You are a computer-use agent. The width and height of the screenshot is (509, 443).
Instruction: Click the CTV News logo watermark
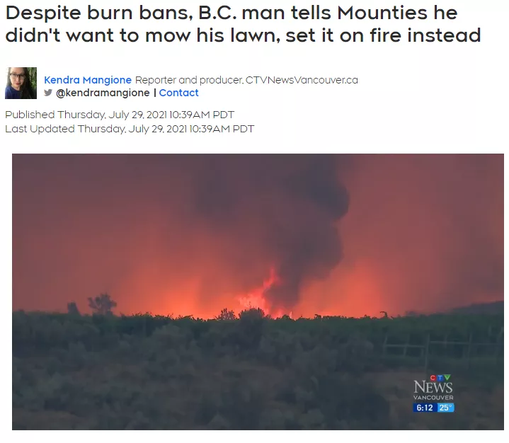pos(433,388)
